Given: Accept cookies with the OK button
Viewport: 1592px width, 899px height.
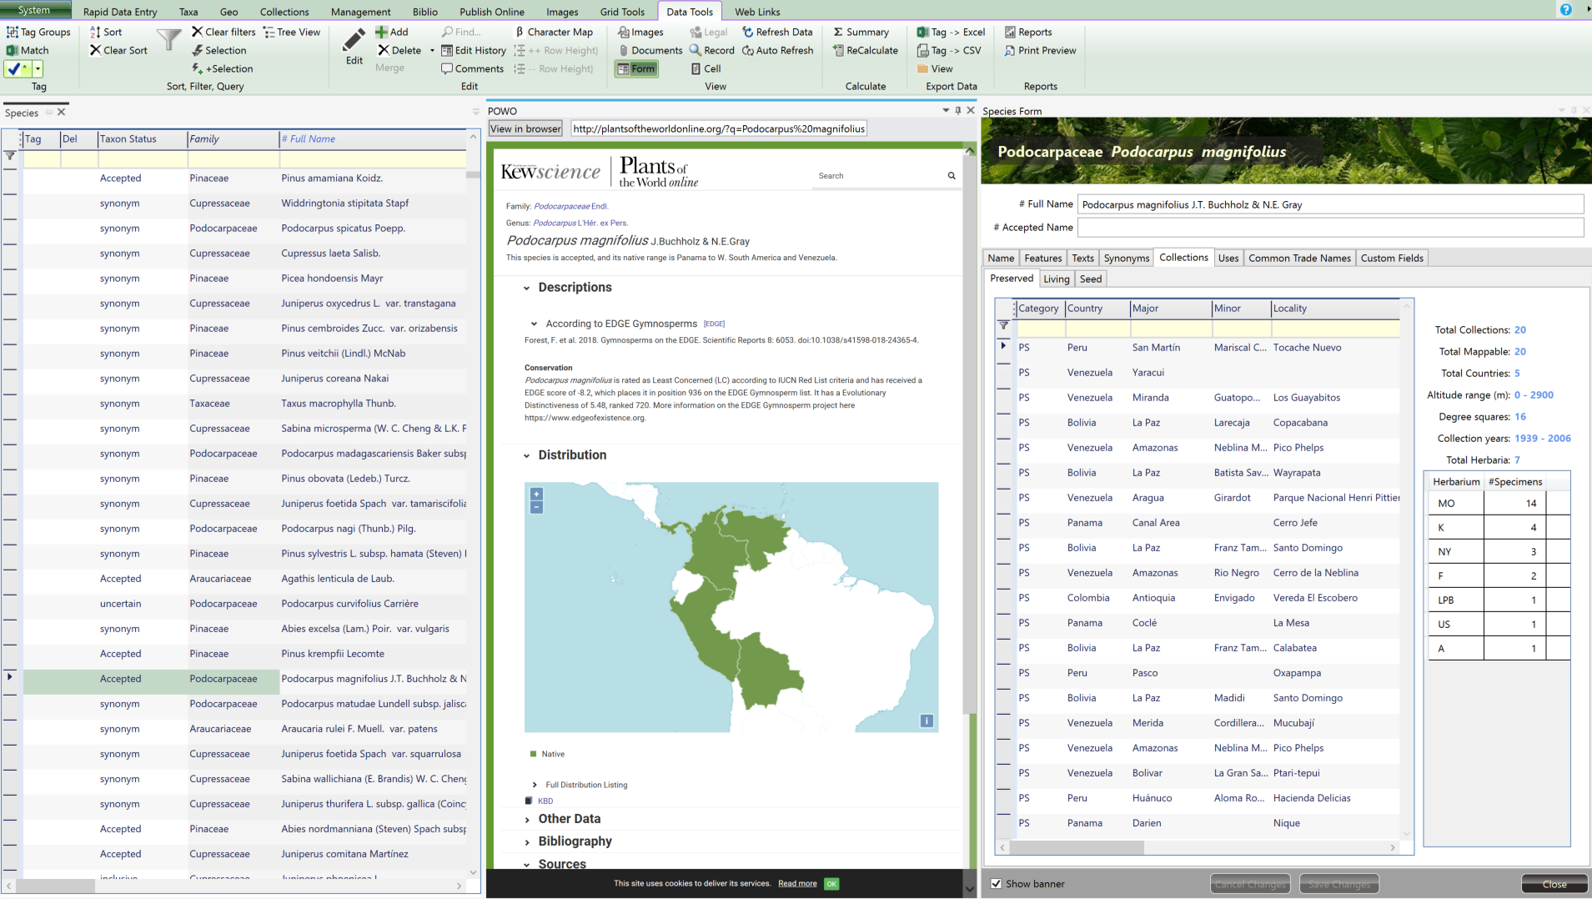Looking at the screenshot, I should [831, 884].
